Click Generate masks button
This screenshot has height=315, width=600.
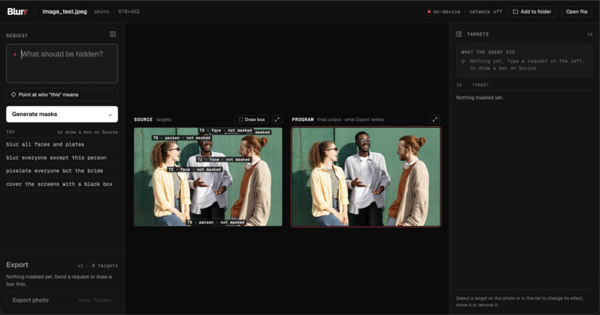(62, 114)
